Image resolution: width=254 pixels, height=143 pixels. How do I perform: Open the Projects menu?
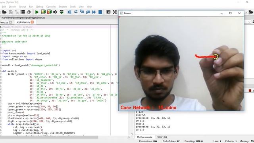63,7
